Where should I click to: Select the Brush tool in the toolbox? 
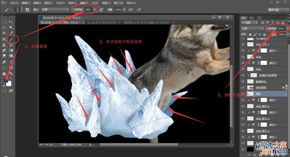pyautogui.click(x=11, y=39)
